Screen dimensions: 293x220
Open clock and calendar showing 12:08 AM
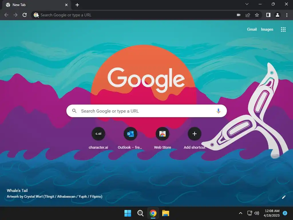pyautogui.click(x=272, y=213)
